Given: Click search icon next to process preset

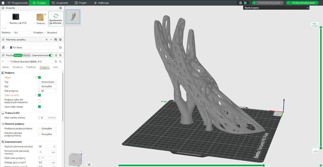Looking at the screenshot, I should [x=60, y=61].
